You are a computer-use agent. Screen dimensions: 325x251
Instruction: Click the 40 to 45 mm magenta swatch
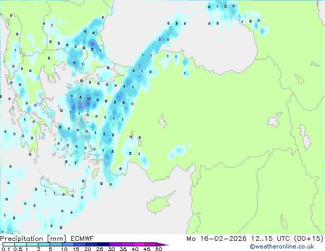[139, 244]
